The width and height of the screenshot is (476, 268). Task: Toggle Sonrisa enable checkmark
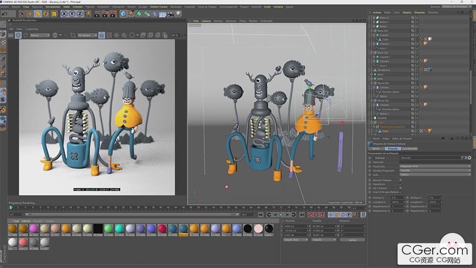click(x=417, y=118)
